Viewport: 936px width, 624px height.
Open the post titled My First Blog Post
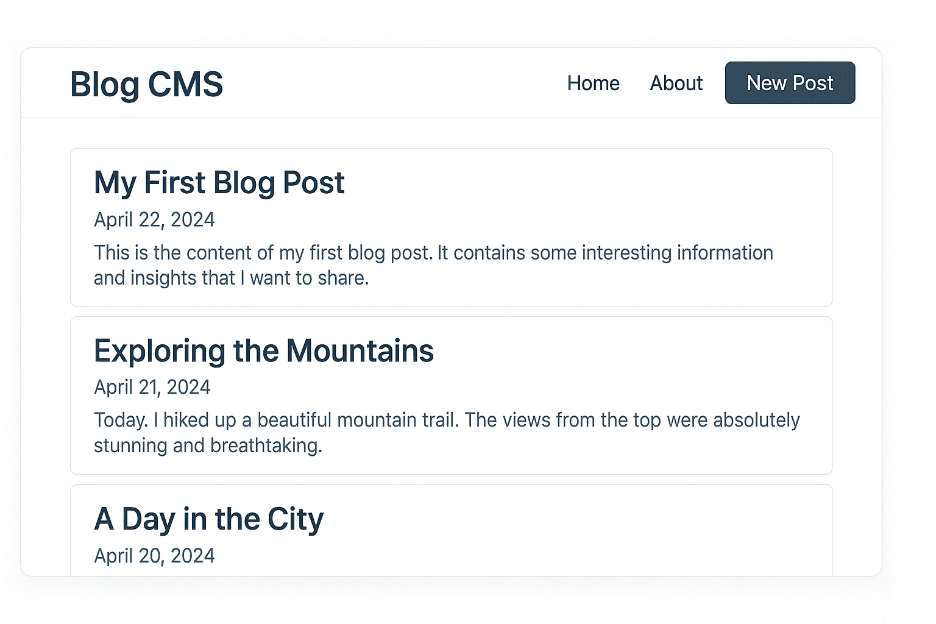(x=219, y=183)
